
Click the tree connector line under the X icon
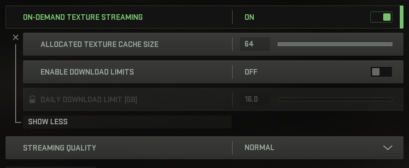click(x=16, y=83)
